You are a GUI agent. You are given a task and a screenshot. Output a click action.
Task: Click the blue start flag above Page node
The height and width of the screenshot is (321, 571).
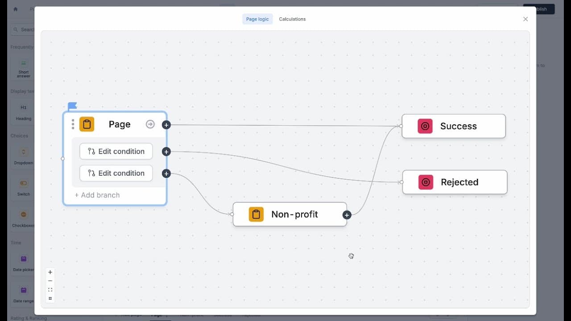pos(72,106)
